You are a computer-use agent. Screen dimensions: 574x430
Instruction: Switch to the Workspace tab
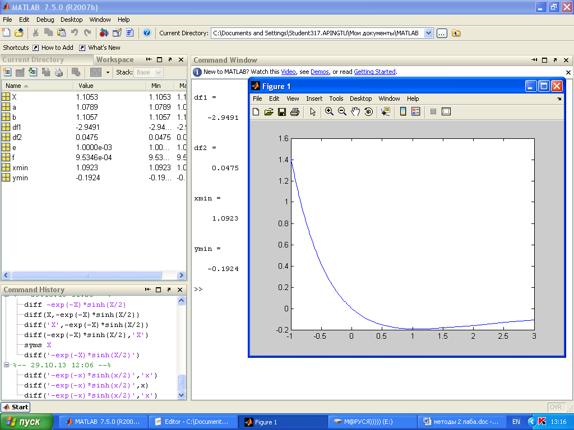[x=114, y=59]
